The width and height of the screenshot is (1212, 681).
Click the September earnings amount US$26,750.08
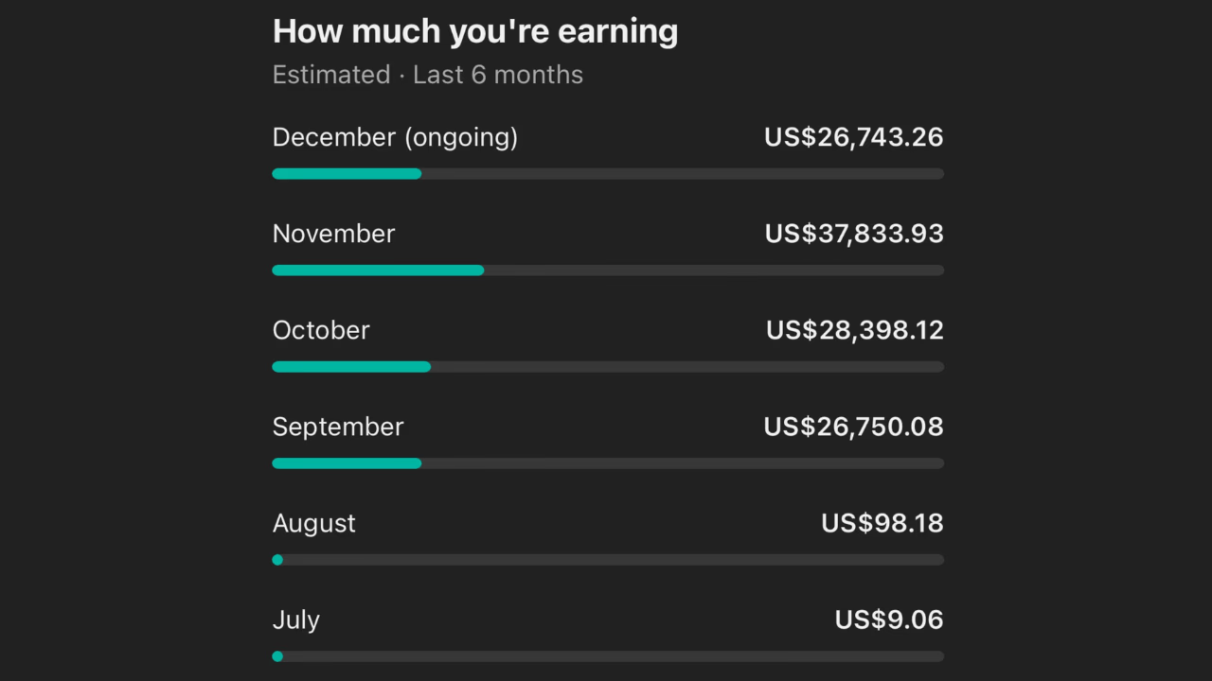click(x=853, y=427)
